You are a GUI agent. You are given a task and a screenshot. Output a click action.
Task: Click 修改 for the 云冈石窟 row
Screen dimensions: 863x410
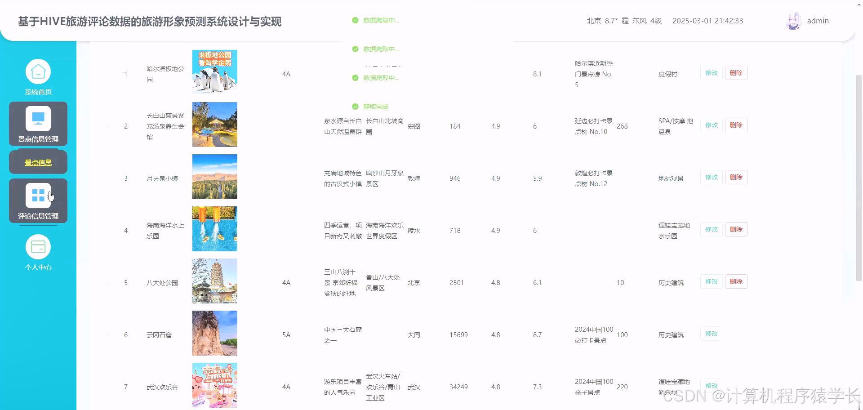(x=711, y=334)
